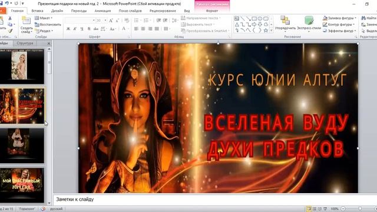Toggle text shadow S formatting

89,29
